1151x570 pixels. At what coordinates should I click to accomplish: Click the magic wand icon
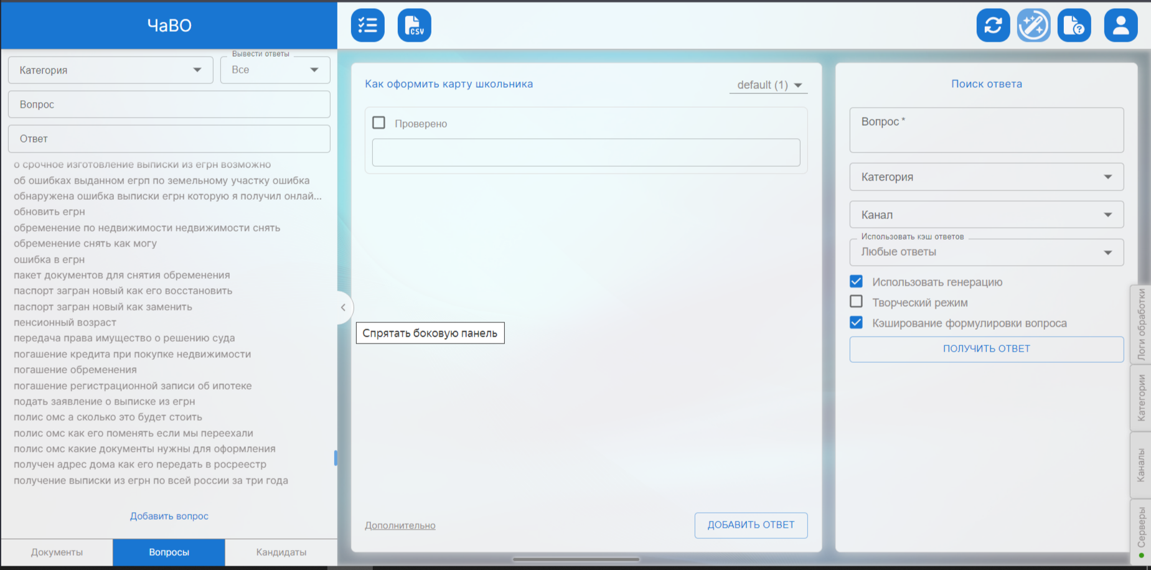pos(1033,26)
